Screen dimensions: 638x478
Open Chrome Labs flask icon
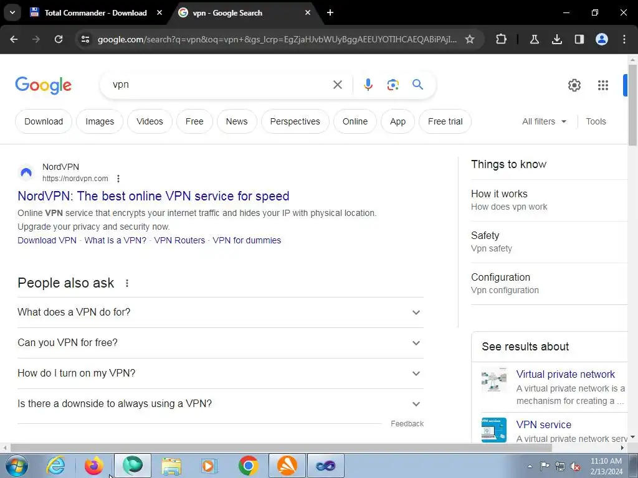534,39
